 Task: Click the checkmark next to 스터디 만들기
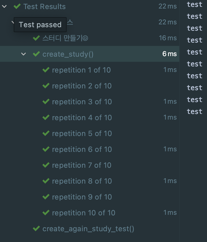click(x=36, y=38)
